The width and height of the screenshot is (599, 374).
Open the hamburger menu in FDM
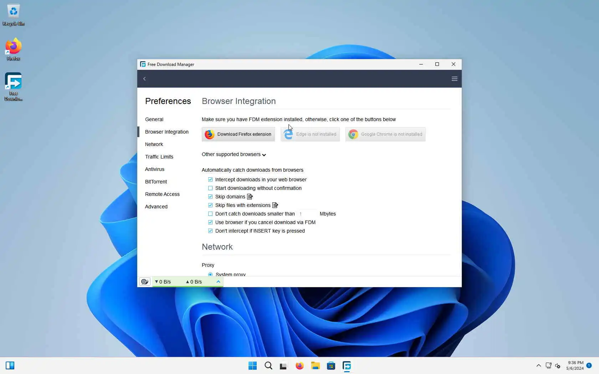click(454, 79)
